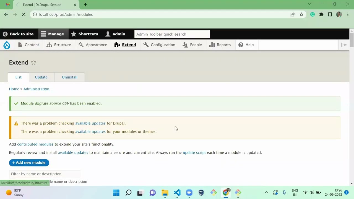The width and height of the screenshot is (354, 199).
Task: Add Extend page to shortcuts via star
Action: [33, 62]
